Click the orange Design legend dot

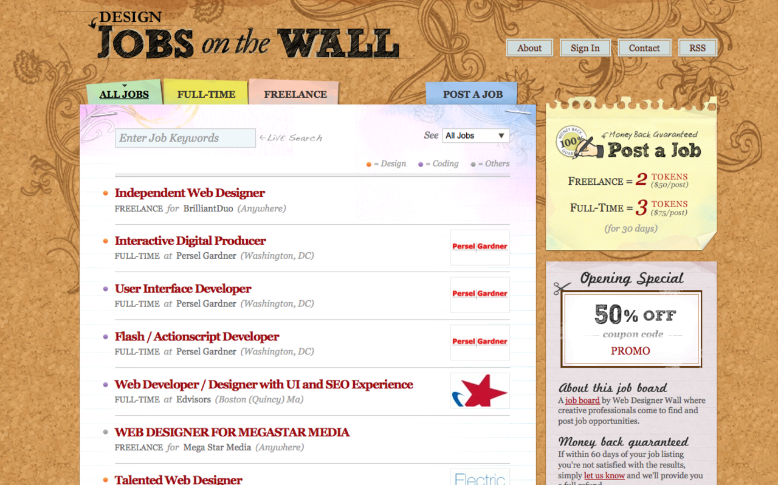tap(368, 164)
